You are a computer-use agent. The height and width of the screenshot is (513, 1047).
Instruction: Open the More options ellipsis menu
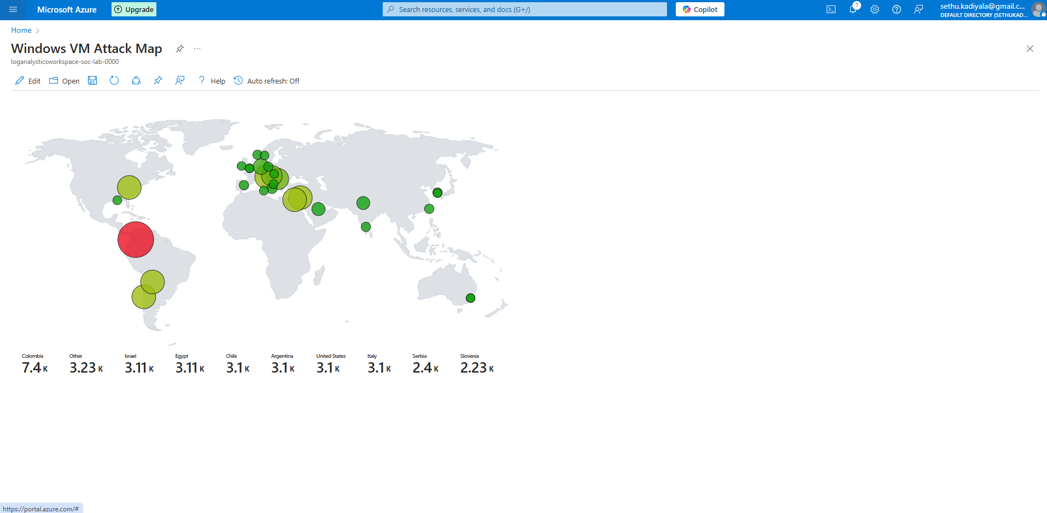pos(197,49)
